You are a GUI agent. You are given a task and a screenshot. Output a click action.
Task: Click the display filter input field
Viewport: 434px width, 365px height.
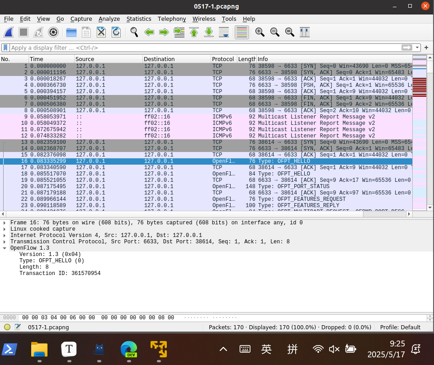[203, 47]
